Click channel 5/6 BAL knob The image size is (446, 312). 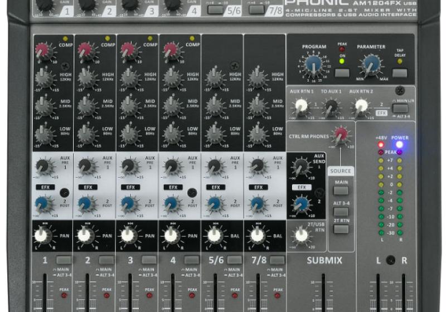pyautogui.click(x=215, y=236)
